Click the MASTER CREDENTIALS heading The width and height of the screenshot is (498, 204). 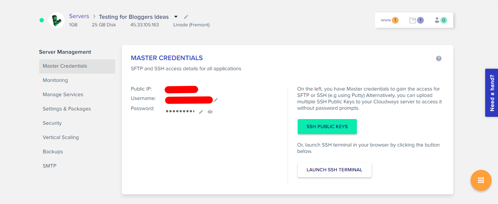tap(167, 58)
